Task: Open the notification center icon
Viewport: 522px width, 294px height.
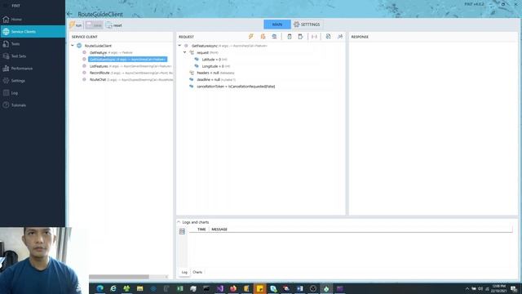Action: [514, 288]
